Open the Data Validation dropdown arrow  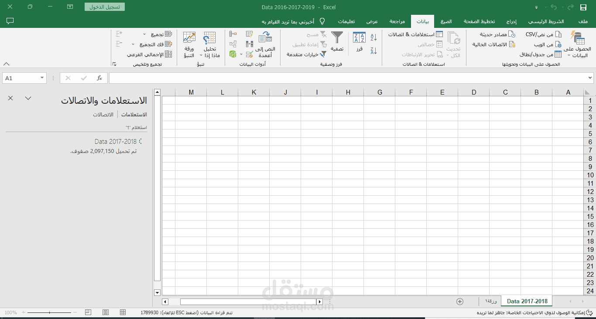coord(241,54)
